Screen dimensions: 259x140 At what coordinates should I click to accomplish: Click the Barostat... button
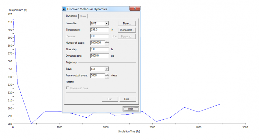point(127,37)
